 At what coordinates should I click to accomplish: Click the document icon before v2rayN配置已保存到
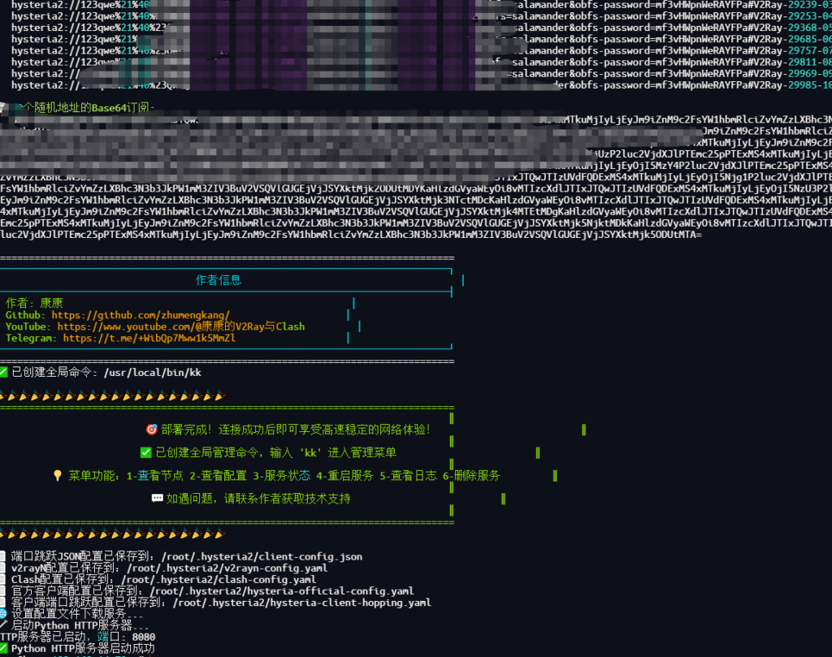click(3, 568)
